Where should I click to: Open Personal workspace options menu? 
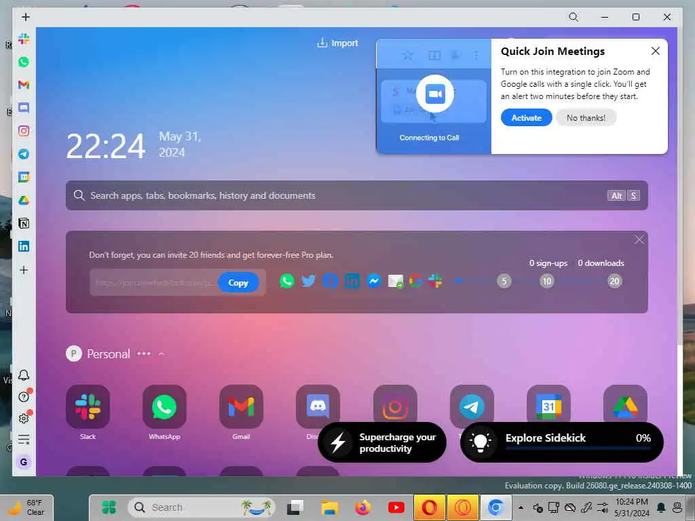point(144,353)
